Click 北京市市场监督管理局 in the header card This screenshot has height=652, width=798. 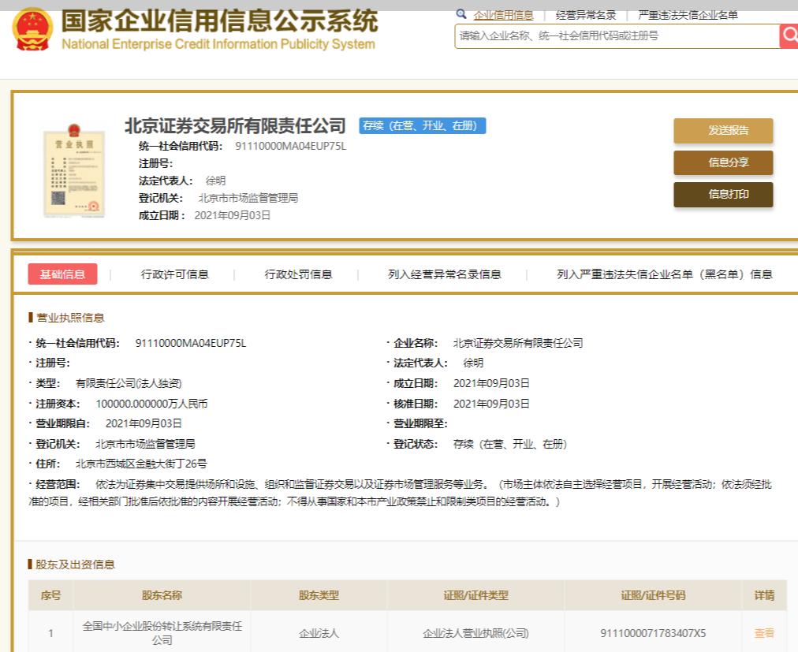tap(248, 198)
